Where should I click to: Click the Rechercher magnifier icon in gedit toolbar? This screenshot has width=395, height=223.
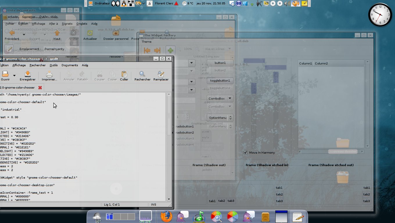(142, 74)
